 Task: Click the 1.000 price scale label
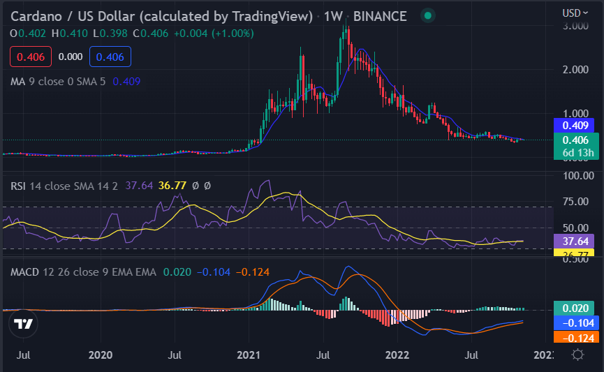[575, 114]
